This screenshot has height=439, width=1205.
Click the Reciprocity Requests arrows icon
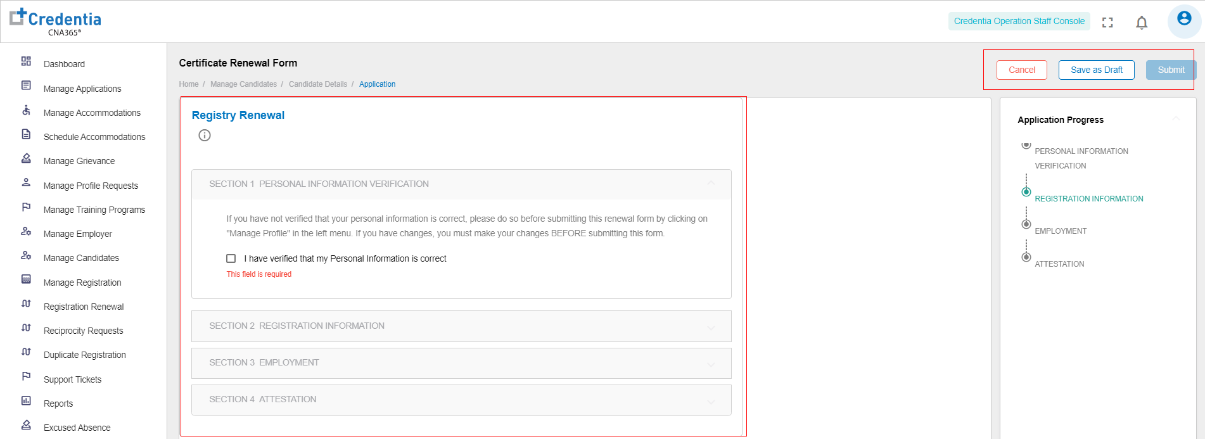26,328
